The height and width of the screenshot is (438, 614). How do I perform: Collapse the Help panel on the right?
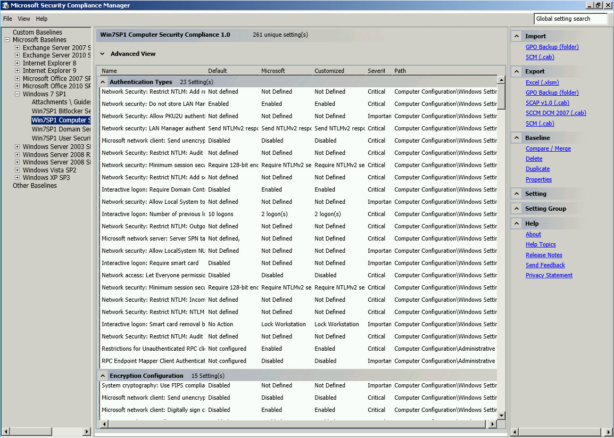click(x=516, y=223)
